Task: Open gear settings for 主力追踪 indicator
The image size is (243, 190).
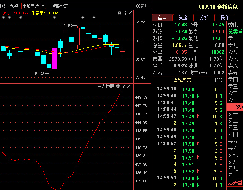Action: pyautogui.click(x=118, y=86)
